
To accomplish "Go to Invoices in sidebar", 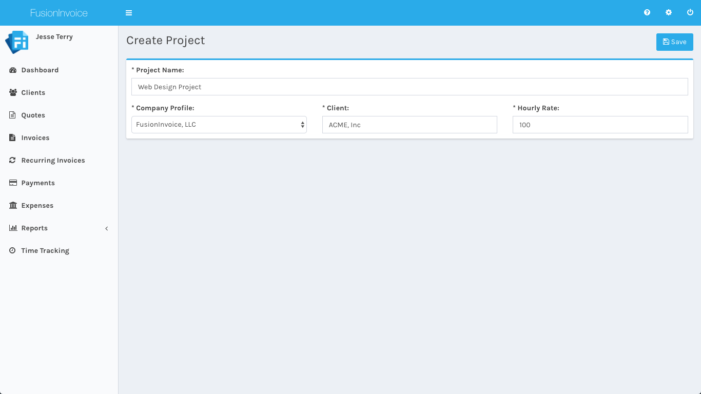I will (35, 138).
